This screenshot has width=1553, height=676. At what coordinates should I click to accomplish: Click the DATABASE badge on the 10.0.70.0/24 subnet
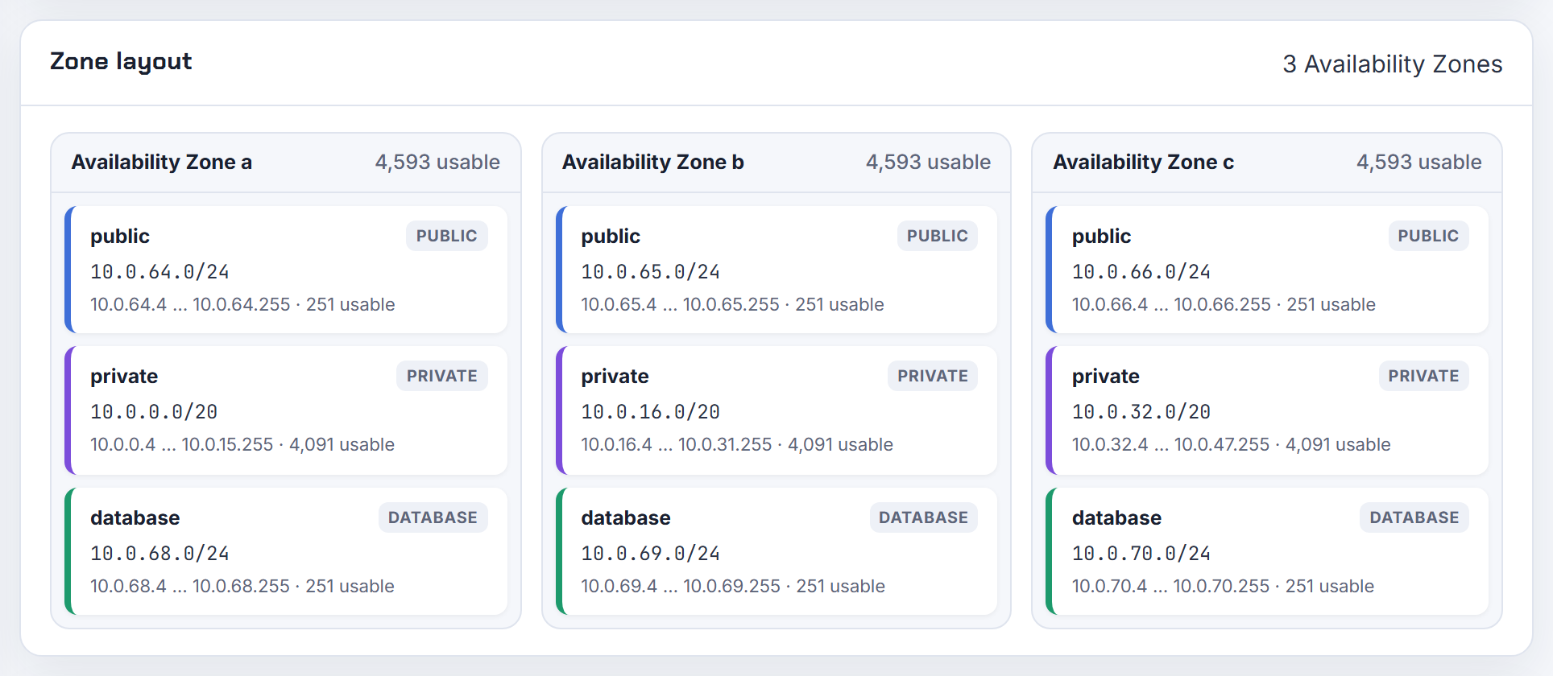click(1414, 517)
